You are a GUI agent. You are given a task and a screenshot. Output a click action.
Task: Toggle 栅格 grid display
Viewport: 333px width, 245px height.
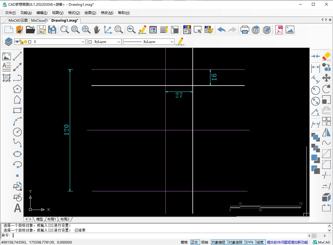[184, 242]
